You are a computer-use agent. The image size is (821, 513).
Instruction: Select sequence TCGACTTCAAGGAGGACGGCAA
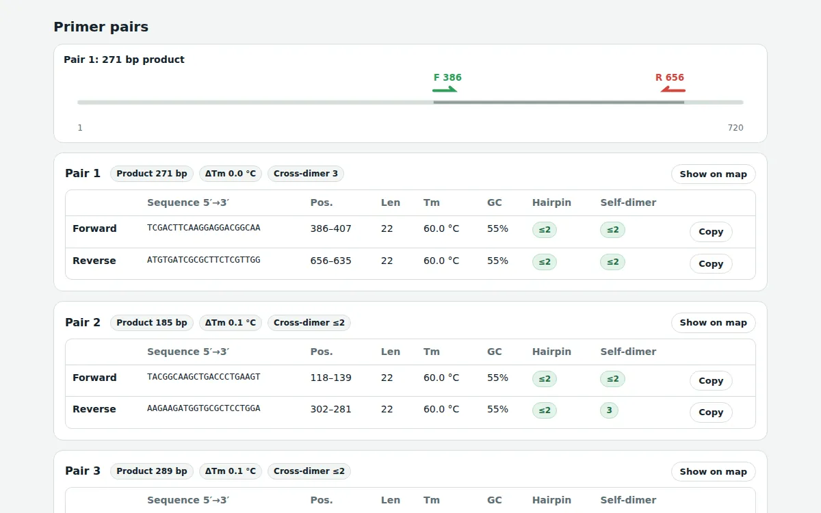pos(204,228)
